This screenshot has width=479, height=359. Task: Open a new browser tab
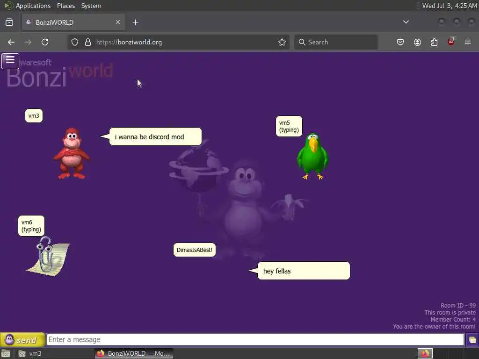[135, 22]
